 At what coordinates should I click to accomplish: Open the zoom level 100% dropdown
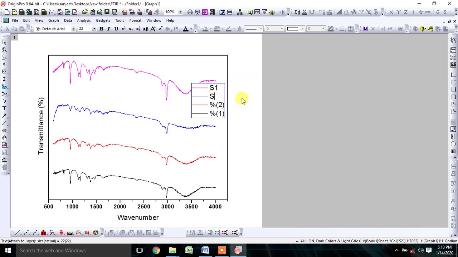180,12
